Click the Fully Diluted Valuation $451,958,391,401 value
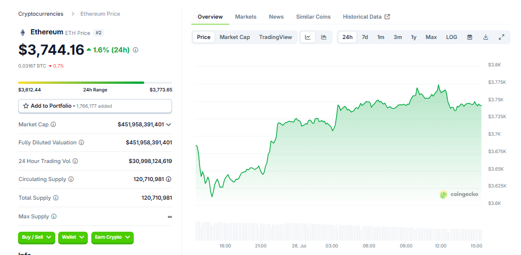521x255 pixels. coord(149,143)
